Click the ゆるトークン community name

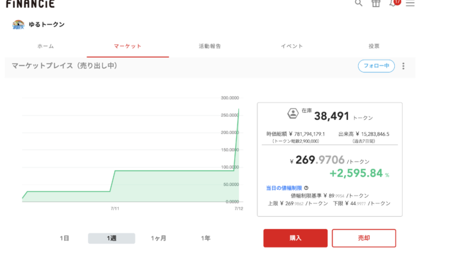[47, 24]
